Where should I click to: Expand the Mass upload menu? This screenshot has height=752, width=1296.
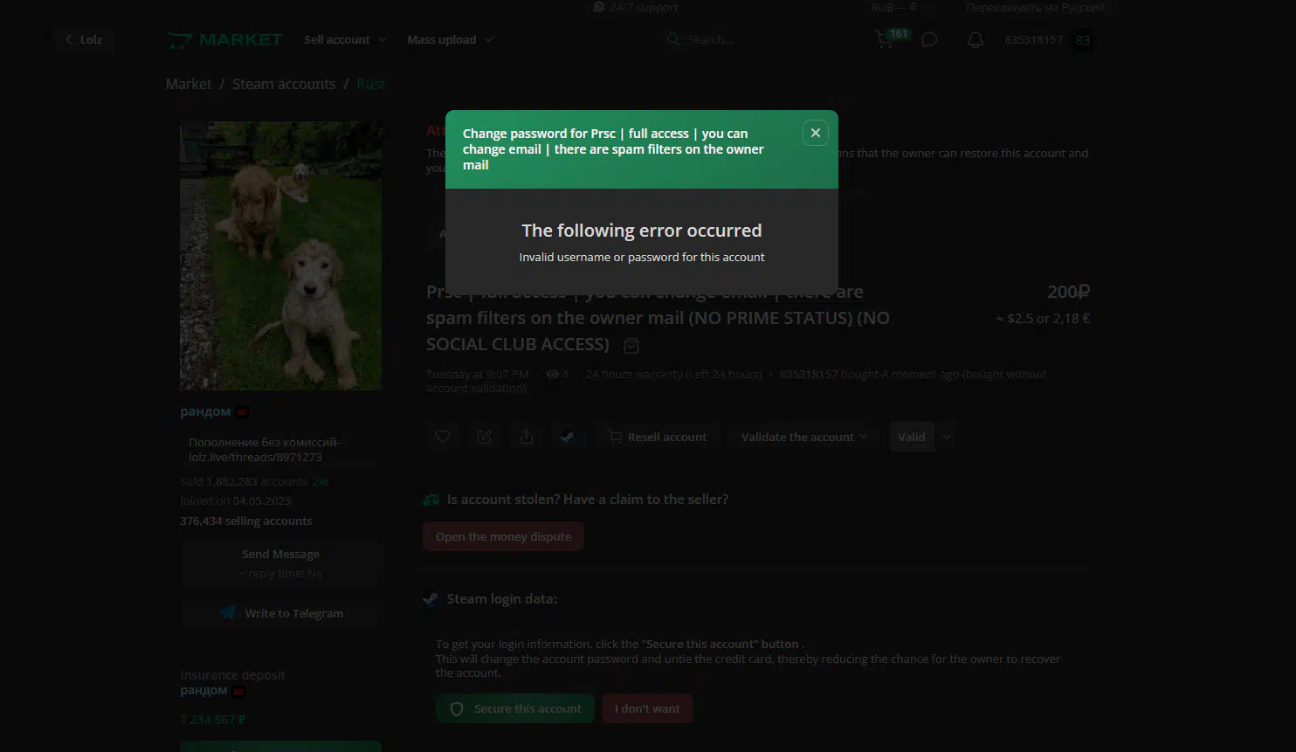(x=450, y=40)
